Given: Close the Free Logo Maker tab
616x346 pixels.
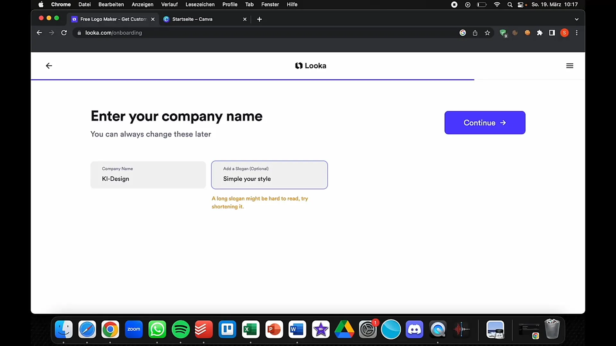Looking at the screenshot, I should coord(153,19).
